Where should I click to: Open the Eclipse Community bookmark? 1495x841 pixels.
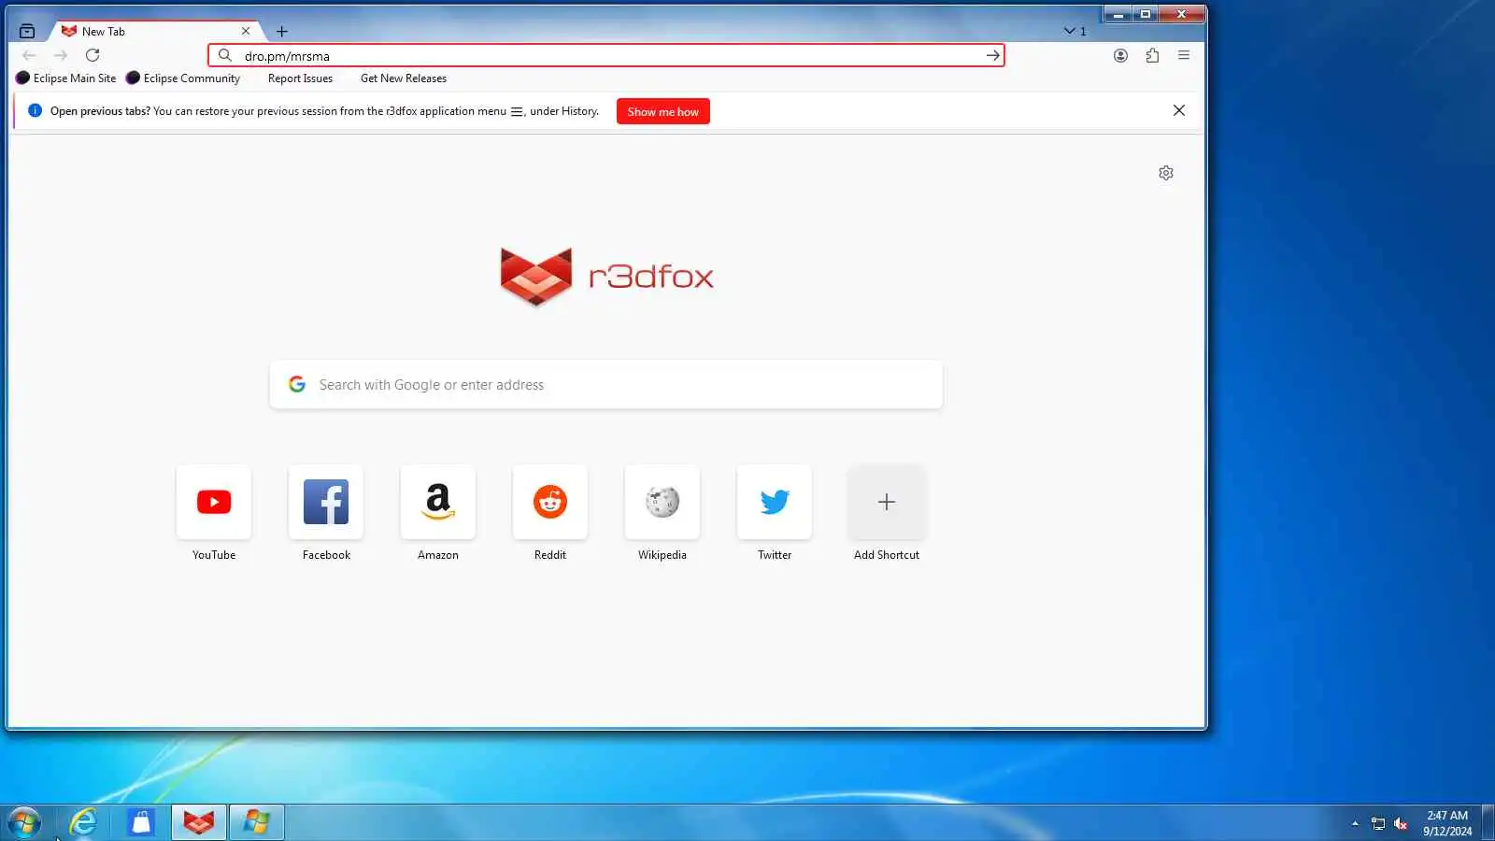click(x=183, y=78)
